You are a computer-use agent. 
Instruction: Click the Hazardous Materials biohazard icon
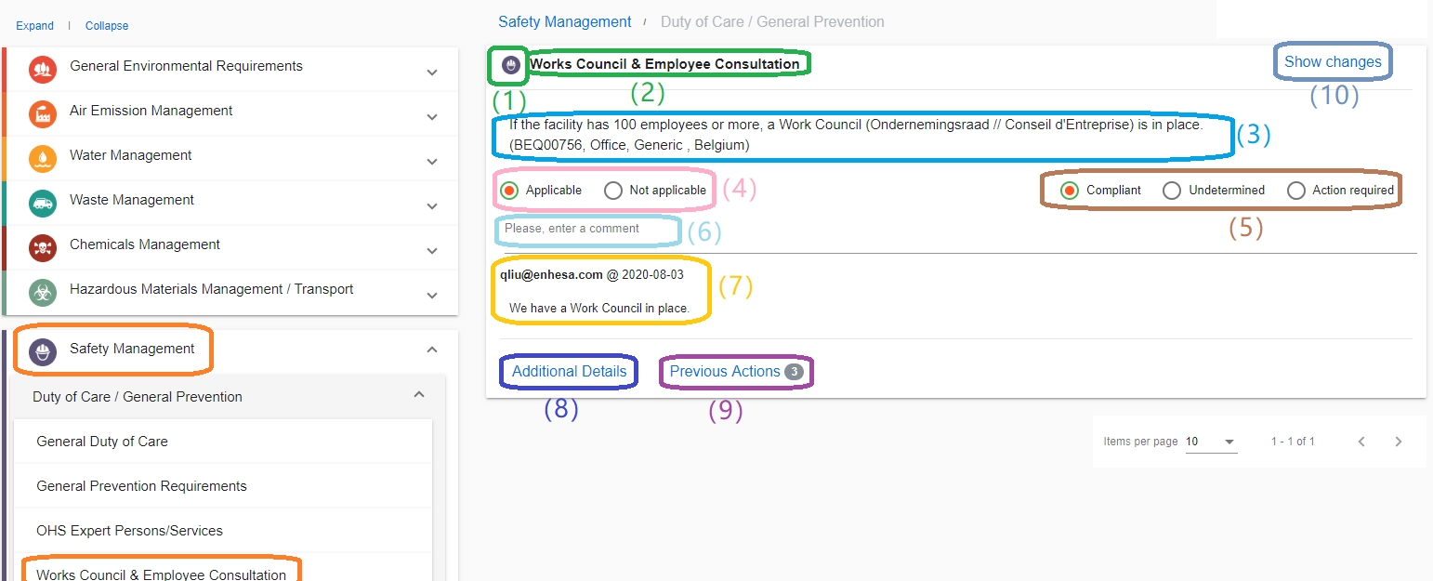click(42, 292)
